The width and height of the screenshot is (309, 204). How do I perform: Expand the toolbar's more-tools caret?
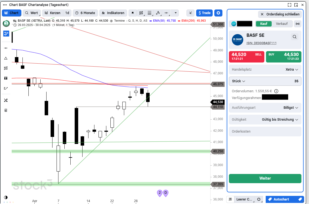point(175,13)
